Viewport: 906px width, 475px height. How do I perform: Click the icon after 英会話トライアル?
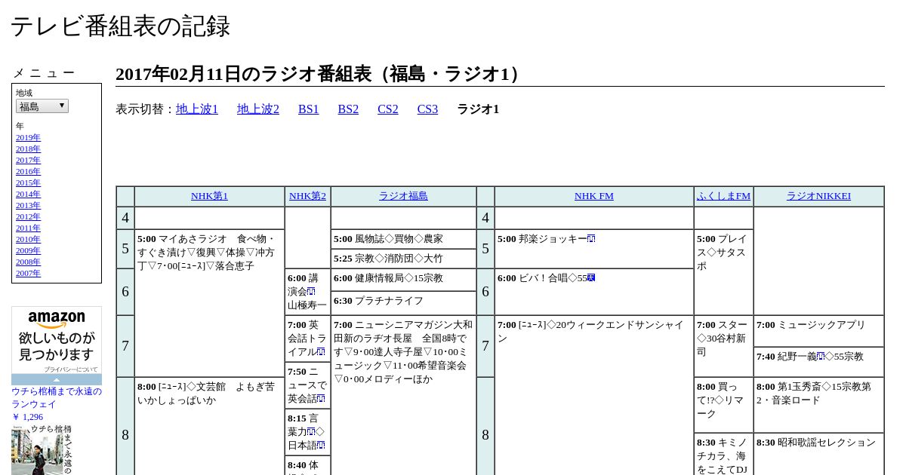(321, 352)
